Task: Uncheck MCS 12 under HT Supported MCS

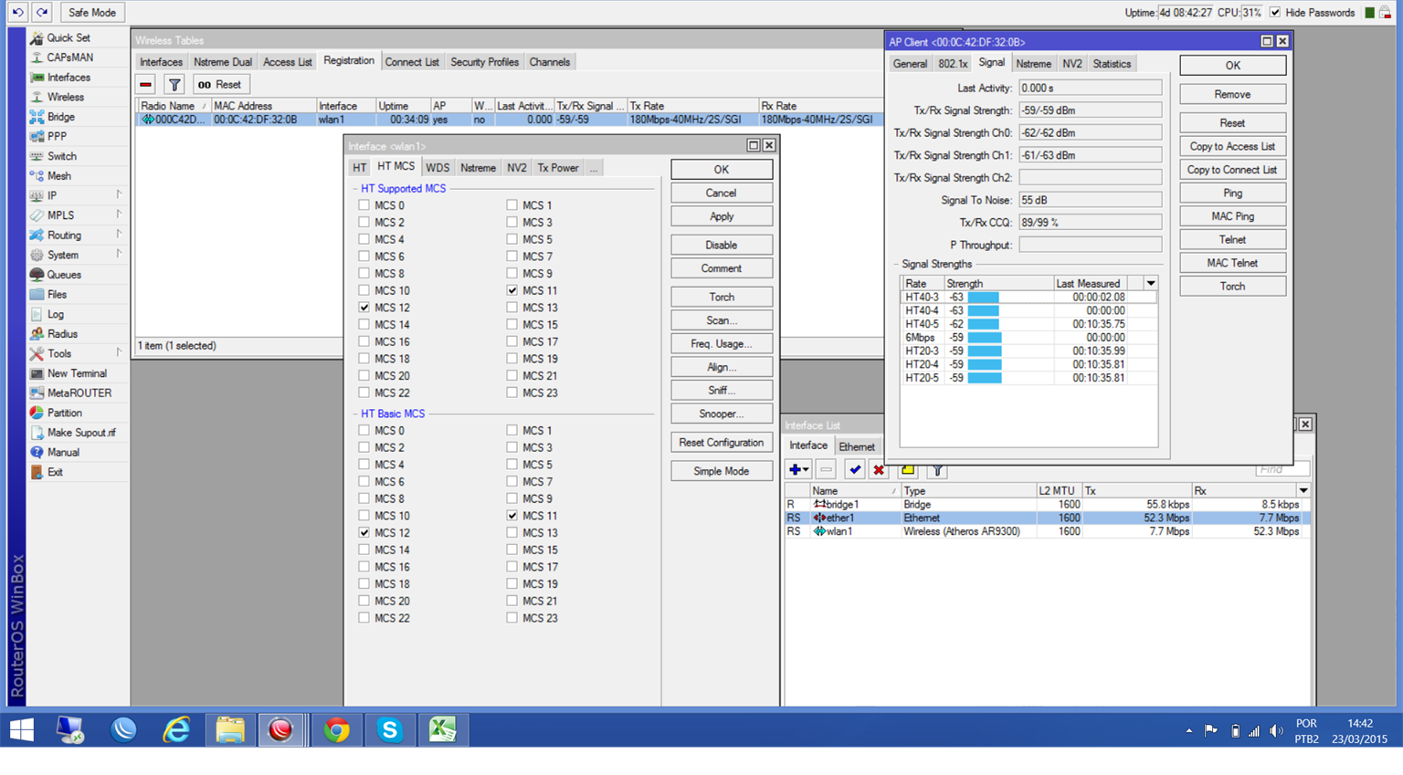Action: 364,308
